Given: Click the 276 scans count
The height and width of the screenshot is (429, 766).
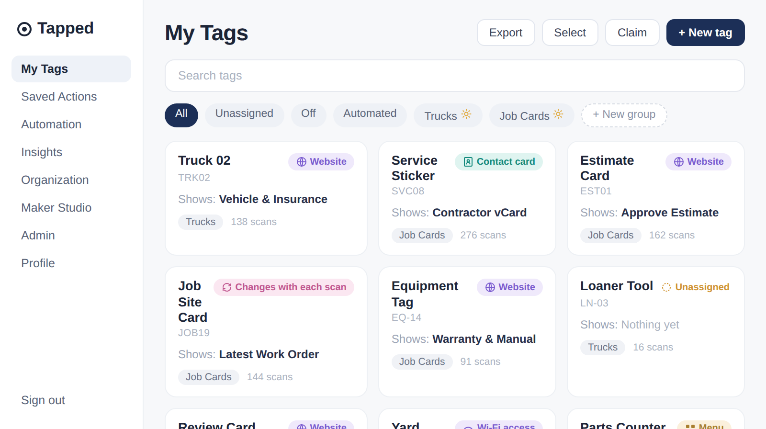Looking at the screenshot, I should tap(483, 236).
